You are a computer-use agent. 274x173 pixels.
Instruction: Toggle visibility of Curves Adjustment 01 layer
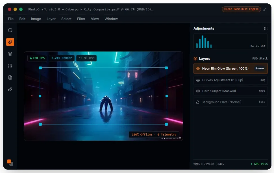pos(198,80)
